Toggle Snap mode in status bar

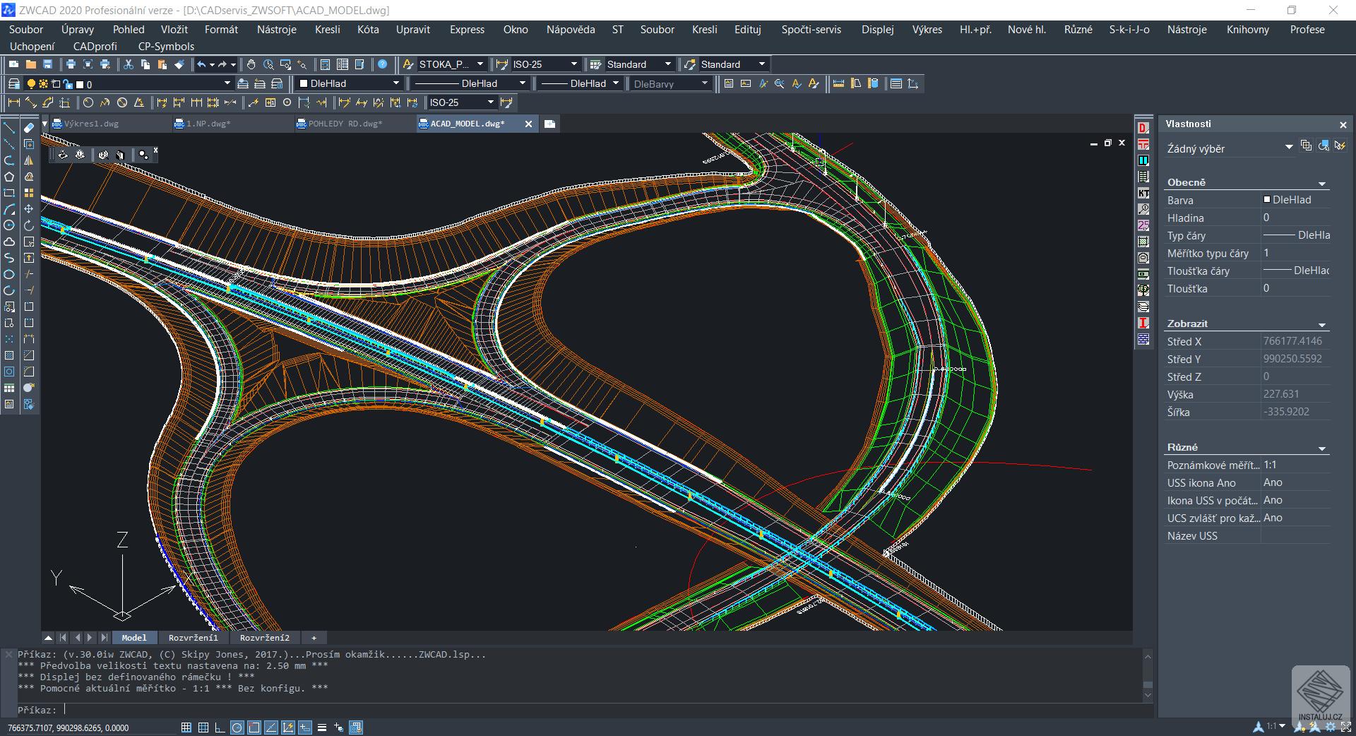186,728
